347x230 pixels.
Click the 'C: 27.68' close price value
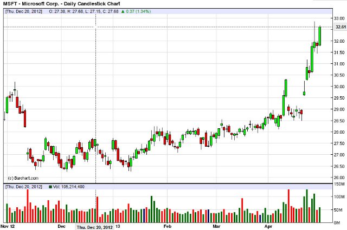(x=111, y=11)
